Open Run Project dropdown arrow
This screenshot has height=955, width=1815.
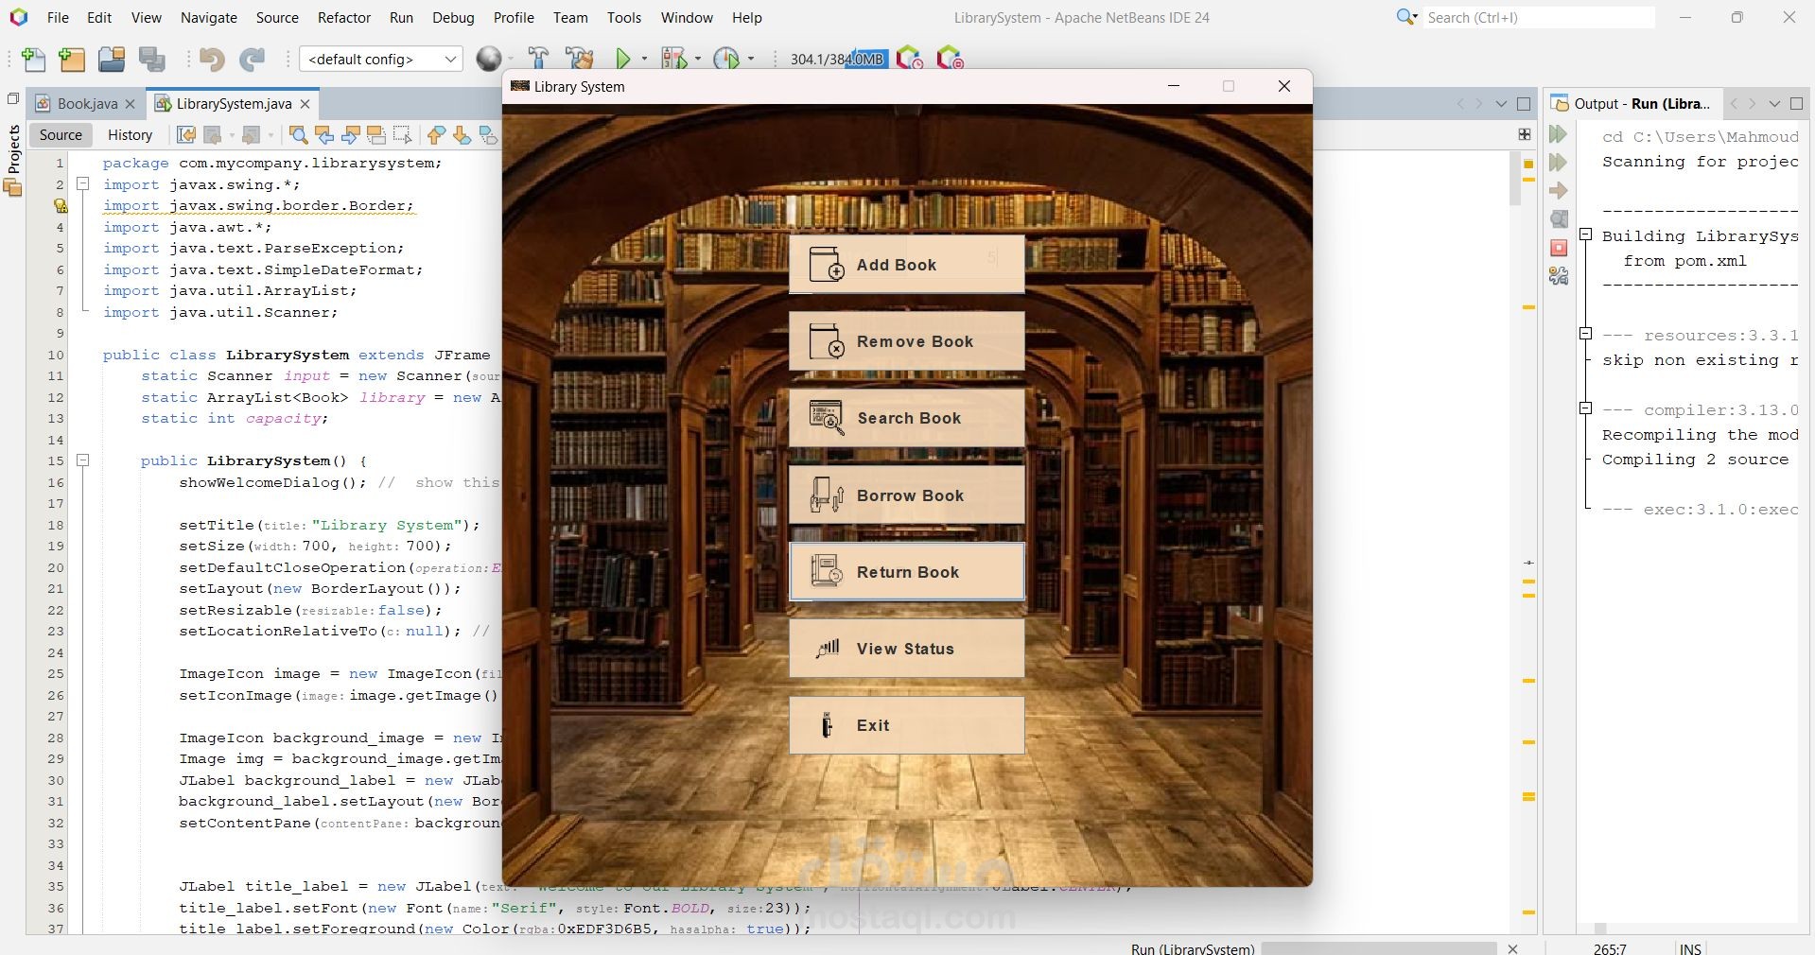[645, 59]
